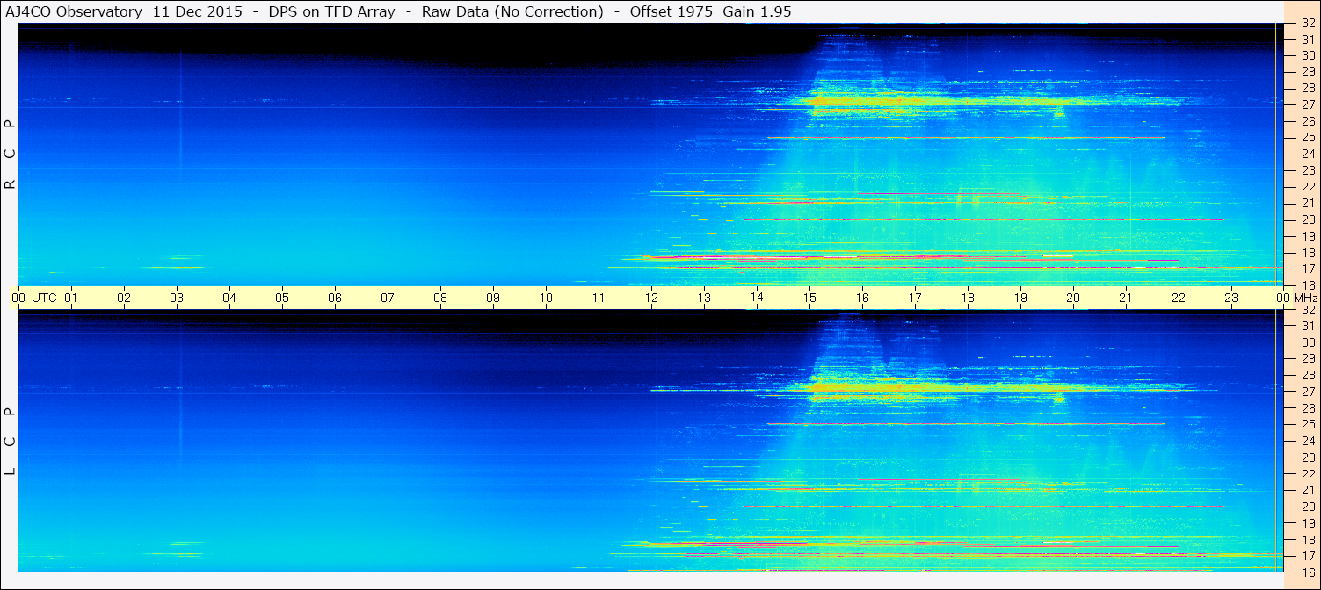Click the RCP panel label
Image resolution: width=1321 pixels, height=590 pixels.
pos(10,155)
